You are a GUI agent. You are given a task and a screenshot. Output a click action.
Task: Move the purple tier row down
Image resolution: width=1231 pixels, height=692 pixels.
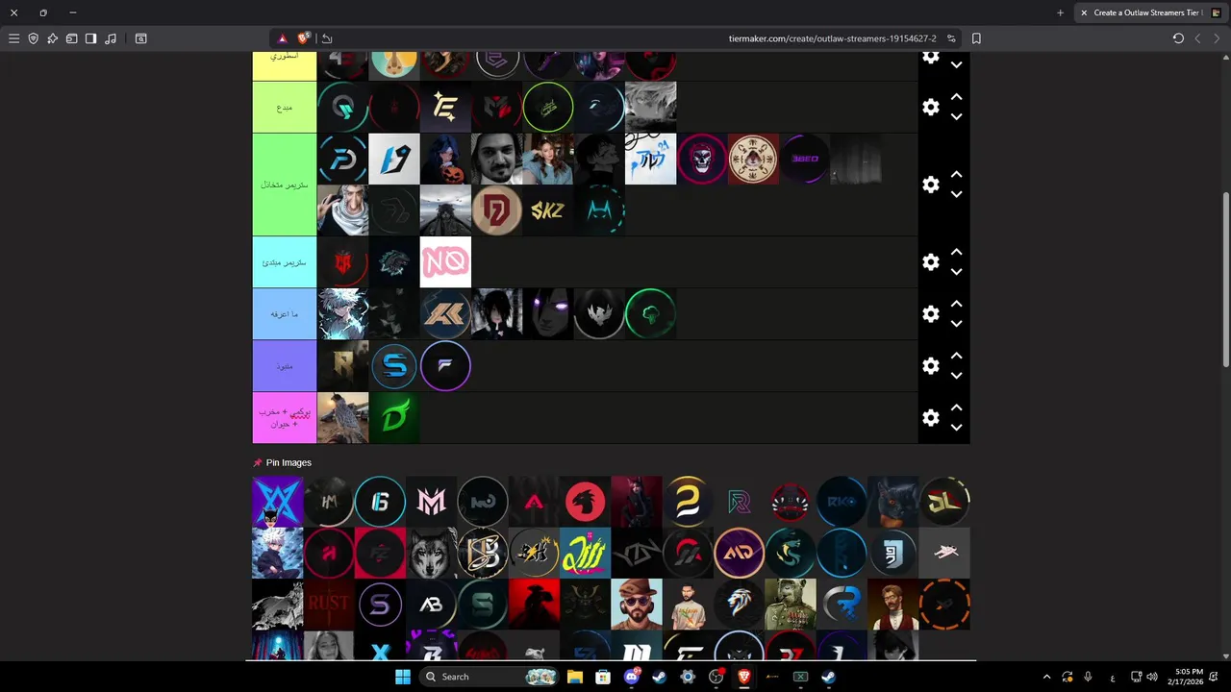[956, 376]
